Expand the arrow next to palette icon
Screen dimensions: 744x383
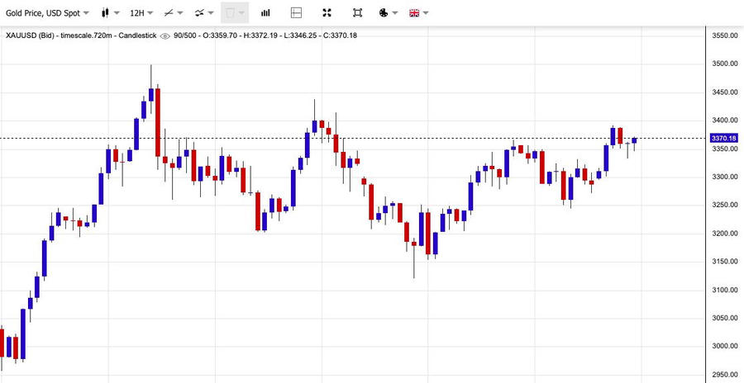395,13
